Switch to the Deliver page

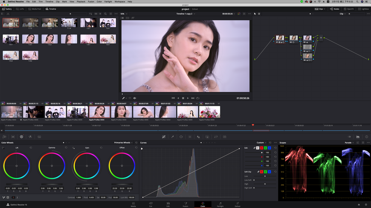238,205
